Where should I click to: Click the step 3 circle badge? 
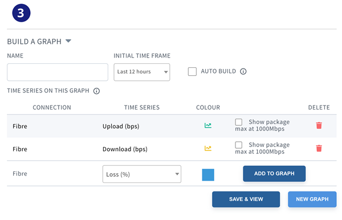pyautogui.click(x=21, y=13)
